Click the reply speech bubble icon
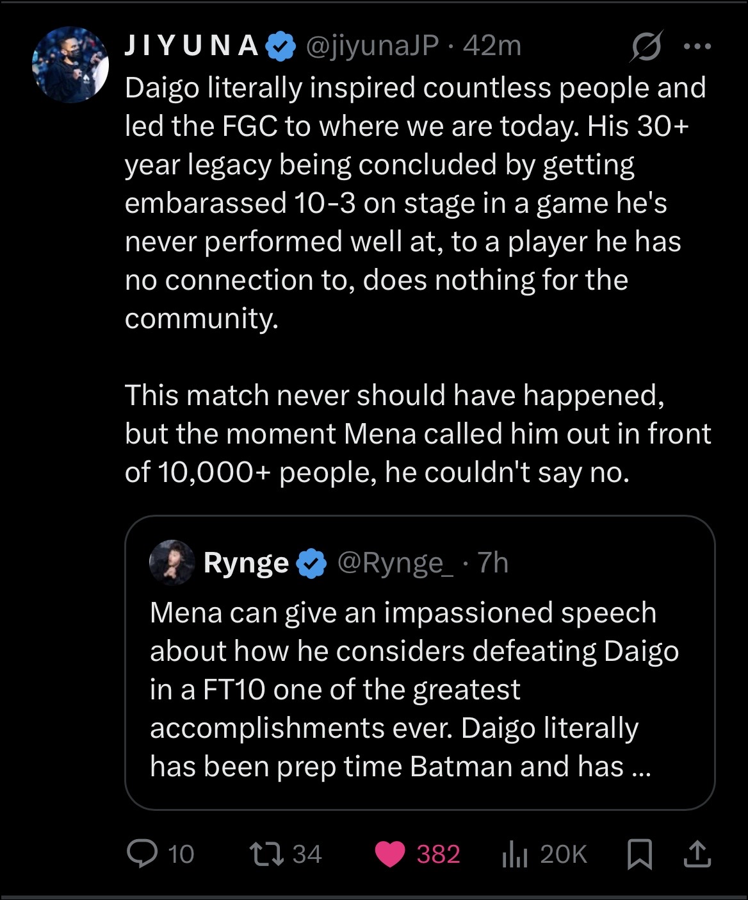The image size is (748, 900). coord(142,853)
